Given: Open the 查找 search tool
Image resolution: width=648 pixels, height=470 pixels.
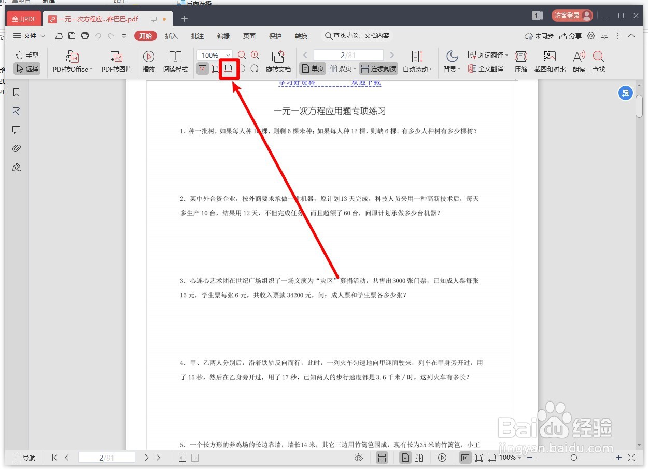Looking at the screenshot, I should point(599,62).
